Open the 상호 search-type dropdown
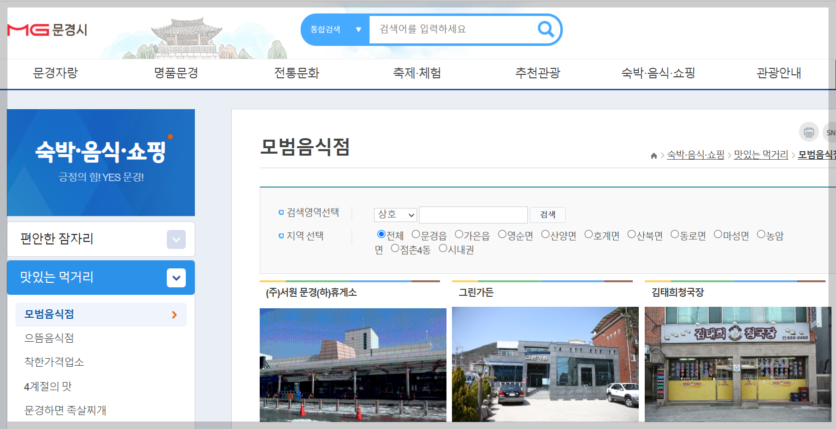Screen dimensions: 836x429 coord(396,214)
